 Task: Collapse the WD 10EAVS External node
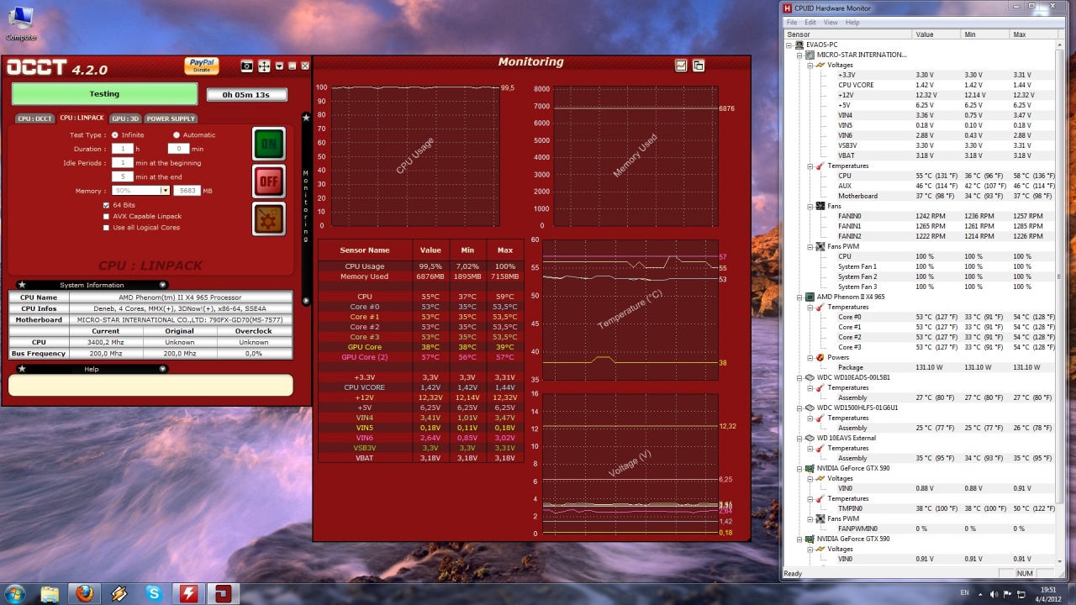coord(799,438)
